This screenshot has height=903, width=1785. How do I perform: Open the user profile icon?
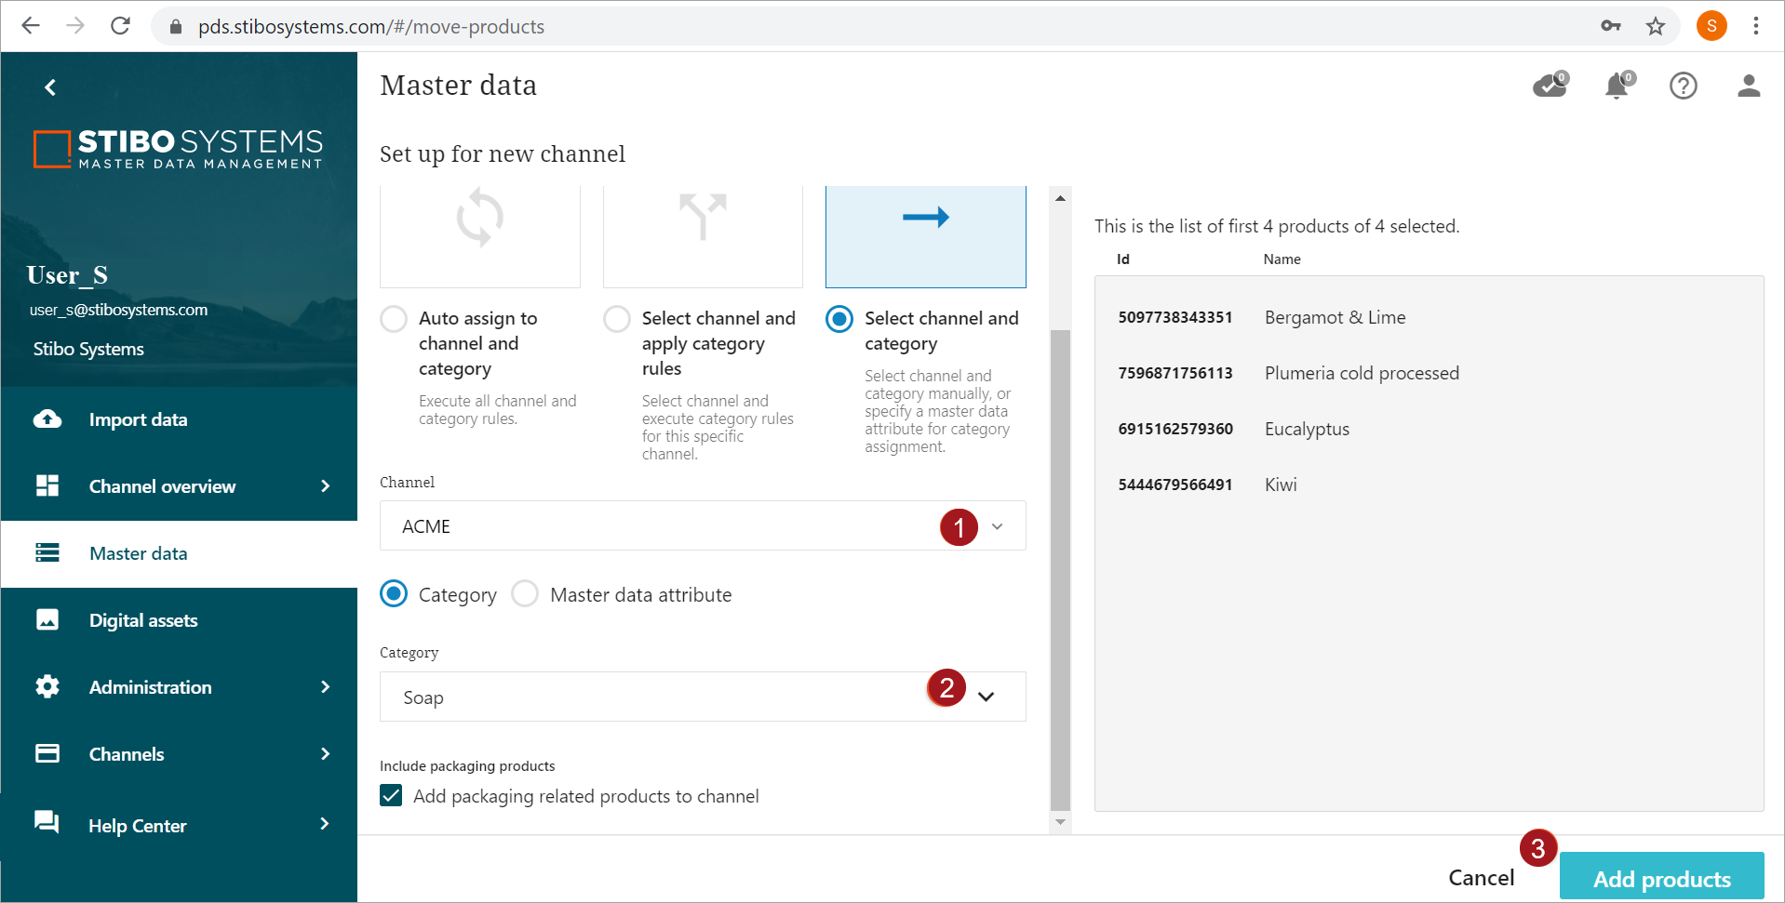[x=1749, y=86]
